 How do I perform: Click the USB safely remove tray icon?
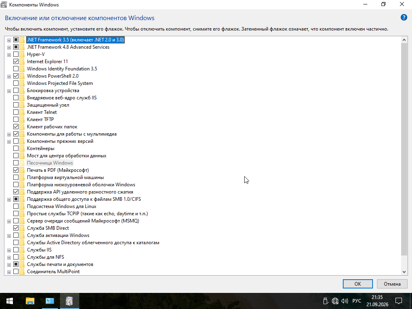coord(325,301)
